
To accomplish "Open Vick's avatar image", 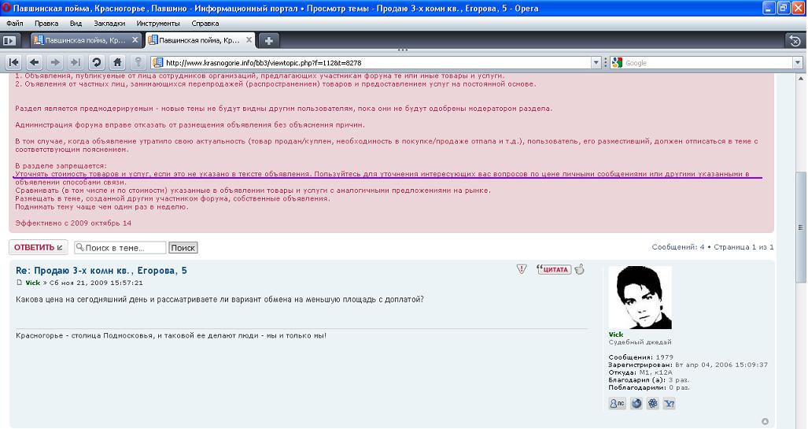I will coord(640,298).
